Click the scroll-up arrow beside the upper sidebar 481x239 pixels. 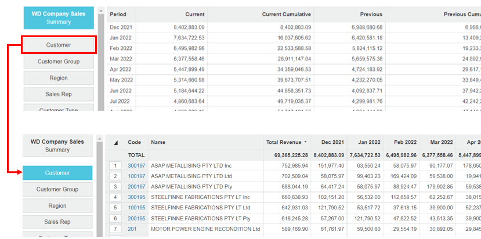pos(100,10)
